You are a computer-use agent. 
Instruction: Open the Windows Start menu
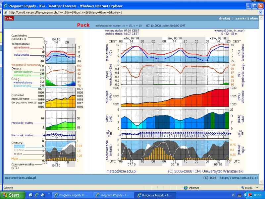click(13, 195)
